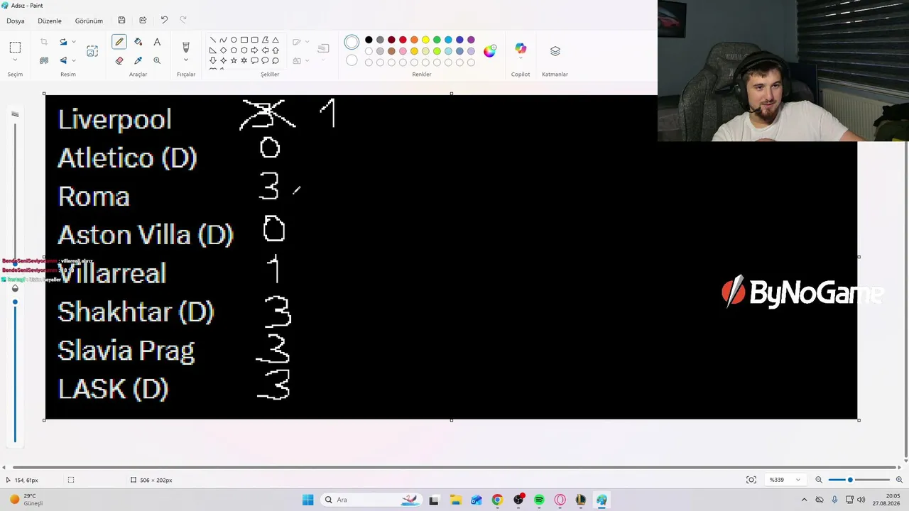This screenshot has height=511, width=909.
Task: Open File Explorer from the taskbar
Action: [x=455, y=500]
